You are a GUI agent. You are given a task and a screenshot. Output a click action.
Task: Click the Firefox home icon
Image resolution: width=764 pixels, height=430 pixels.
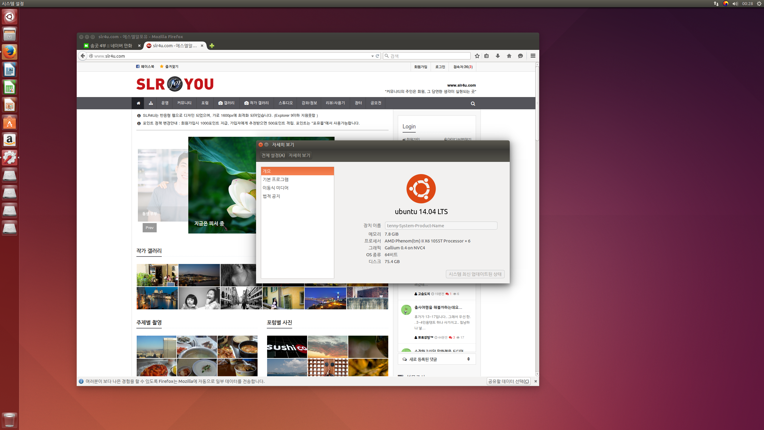coord(509,56)
